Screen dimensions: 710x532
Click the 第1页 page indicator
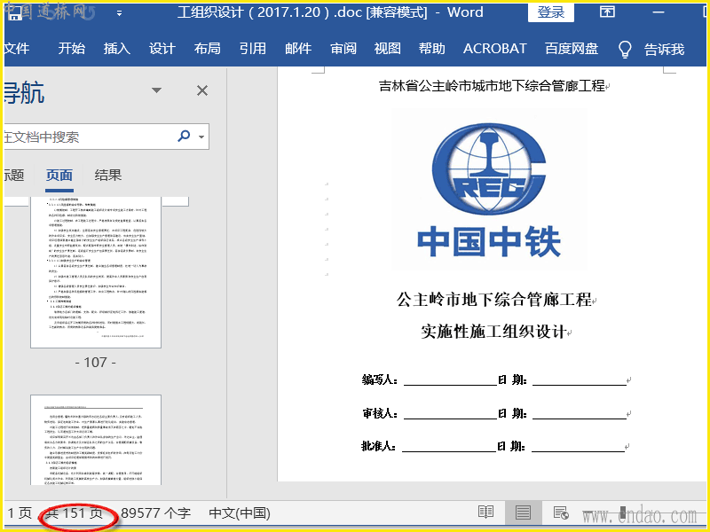click(20, 513)
